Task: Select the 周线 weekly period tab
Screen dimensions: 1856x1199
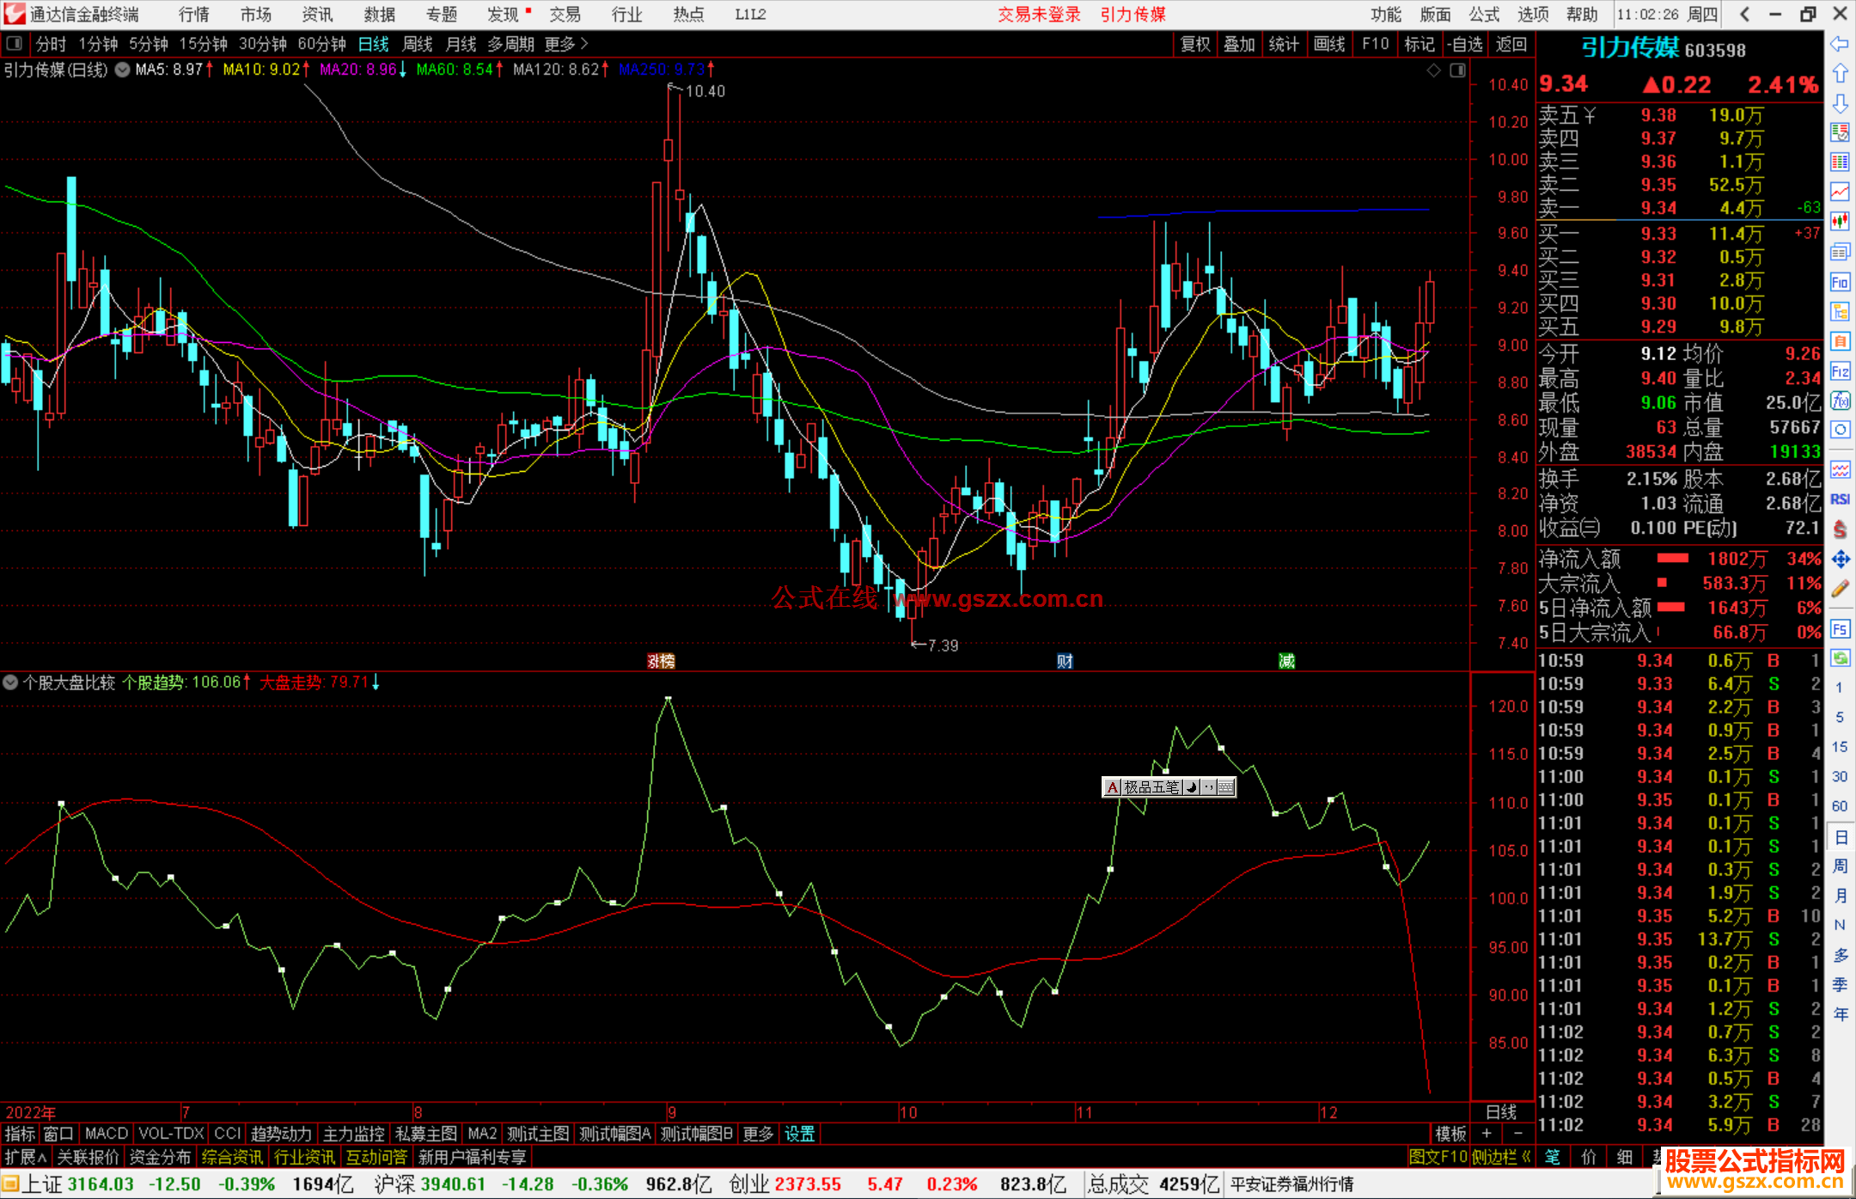Action: click(418, 44)
